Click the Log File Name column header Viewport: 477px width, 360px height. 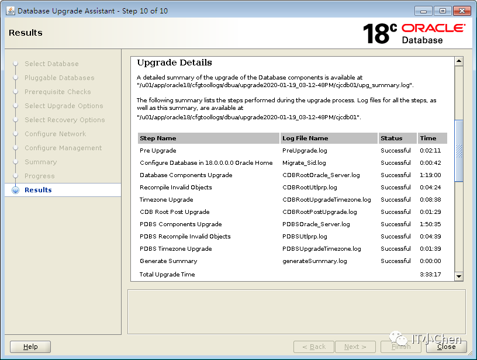pos(329,138)
